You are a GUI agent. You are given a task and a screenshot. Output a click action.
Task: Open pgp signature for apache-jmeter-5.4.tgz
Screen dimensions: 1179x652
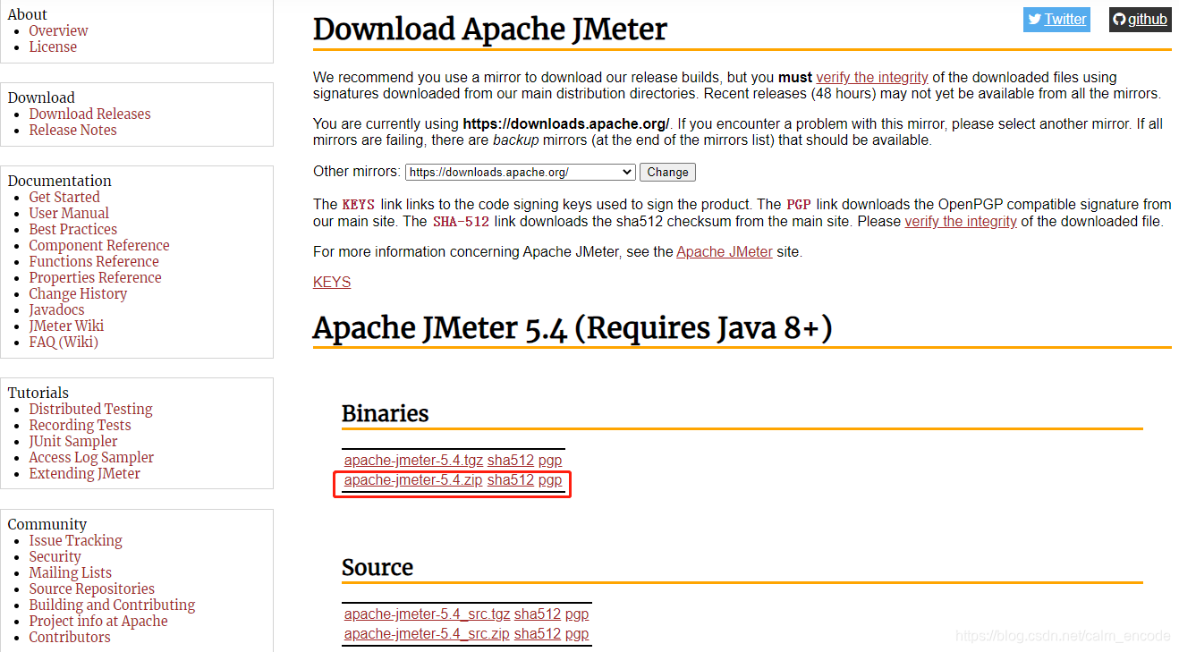550,461
